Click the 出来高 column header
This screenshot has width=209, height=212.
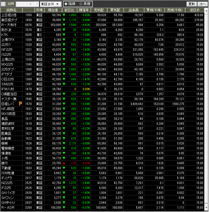tap(133, 10)
